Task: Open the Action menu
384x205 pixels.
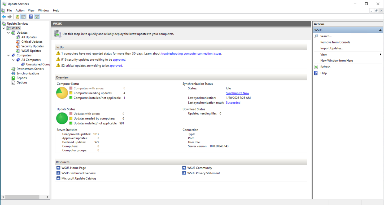Action: tap(20, 10)
